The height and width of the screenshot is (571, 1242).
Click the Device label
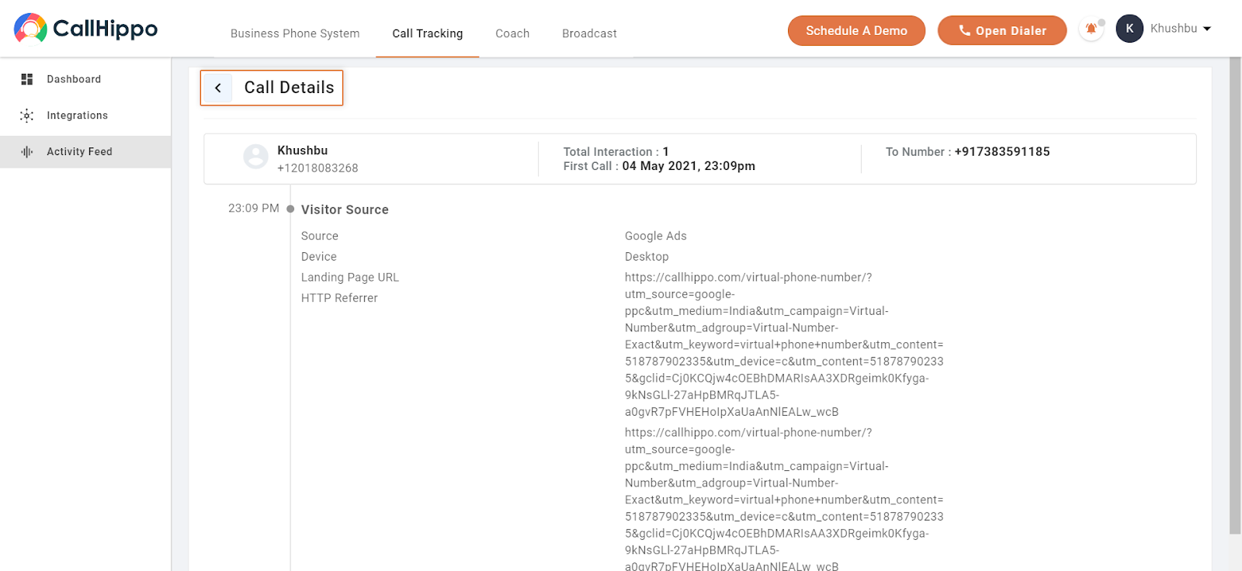319,257
